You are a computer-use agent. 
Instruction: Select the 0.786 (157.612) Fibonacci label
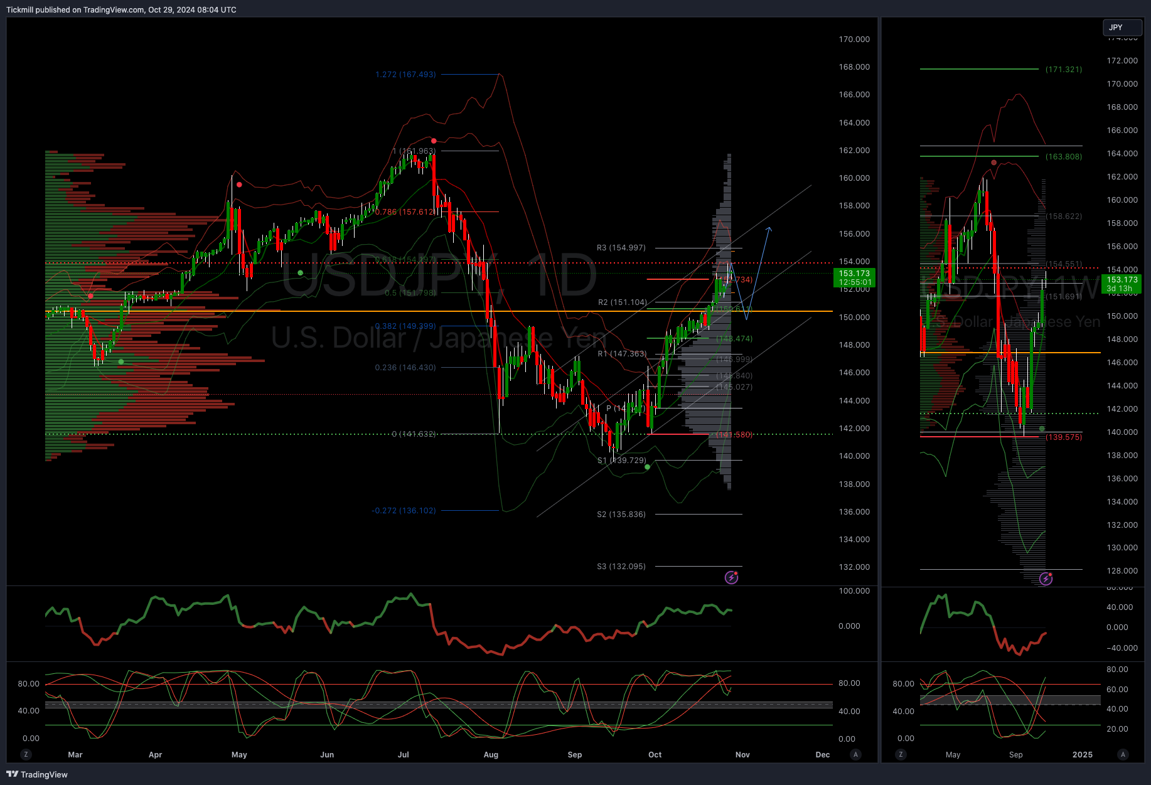405,212
